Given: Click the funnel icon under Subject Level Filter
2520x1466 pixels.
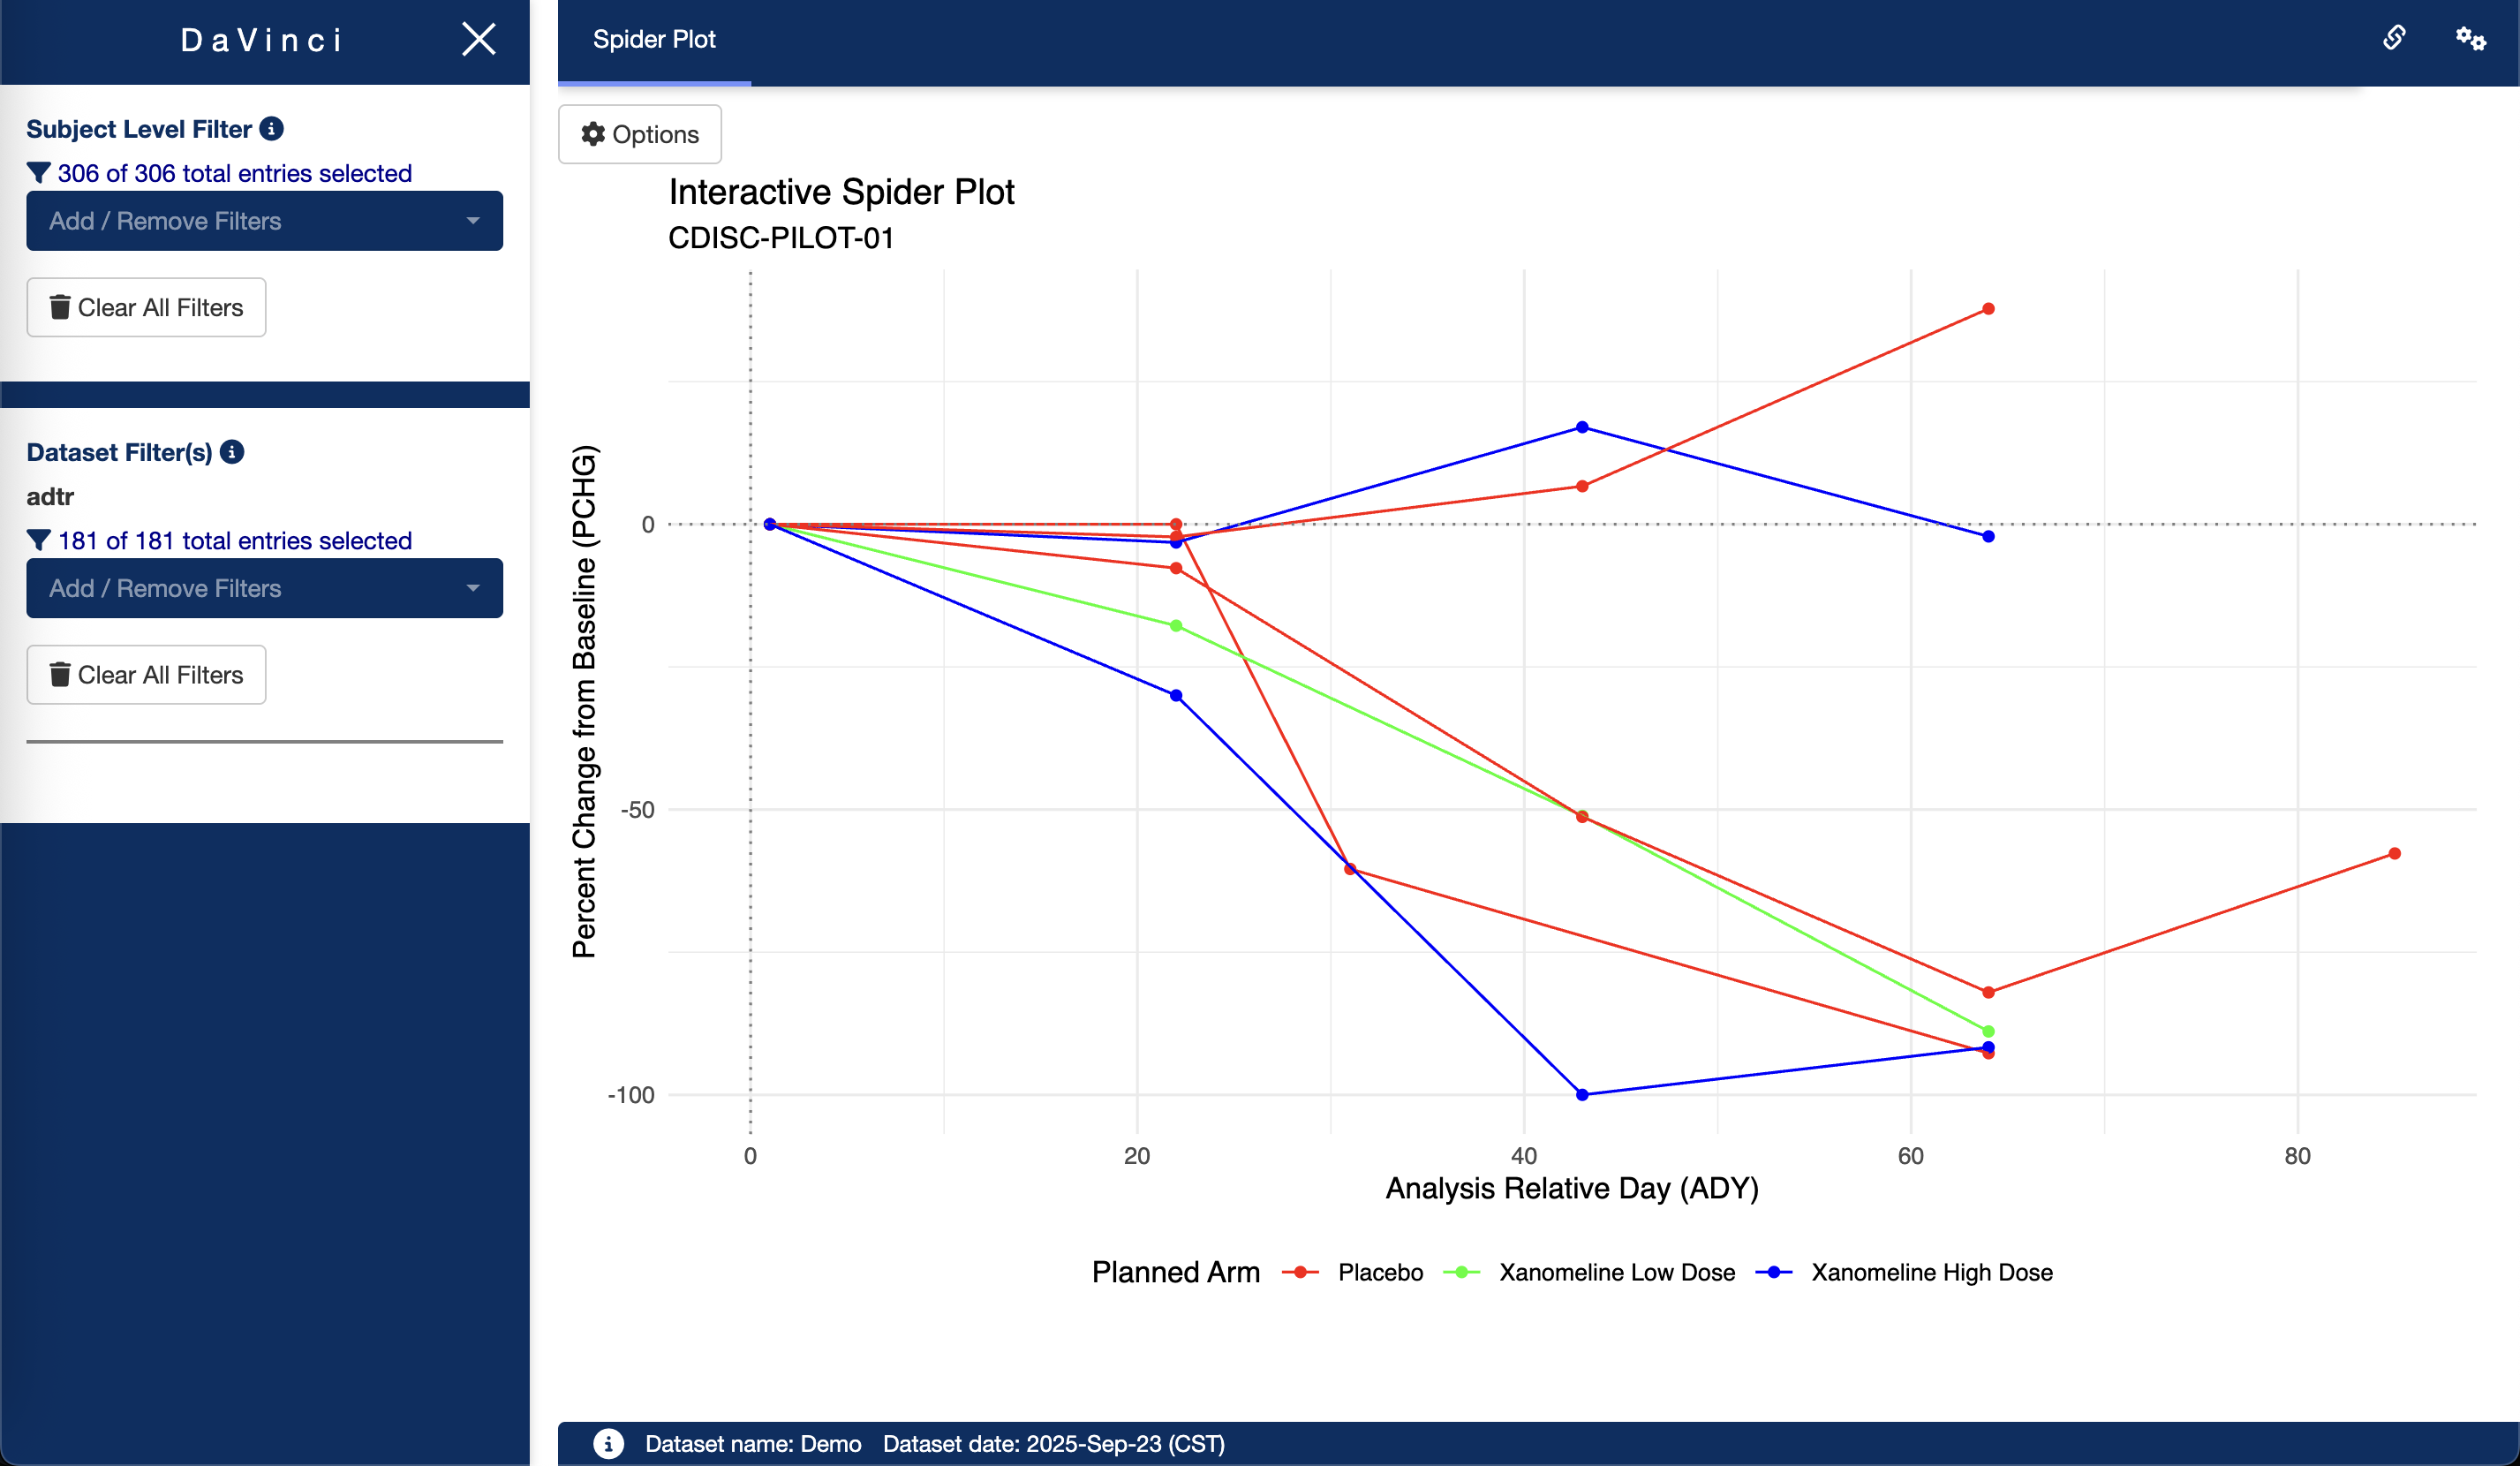Looking at the screenshot, I should pos(39,172).
